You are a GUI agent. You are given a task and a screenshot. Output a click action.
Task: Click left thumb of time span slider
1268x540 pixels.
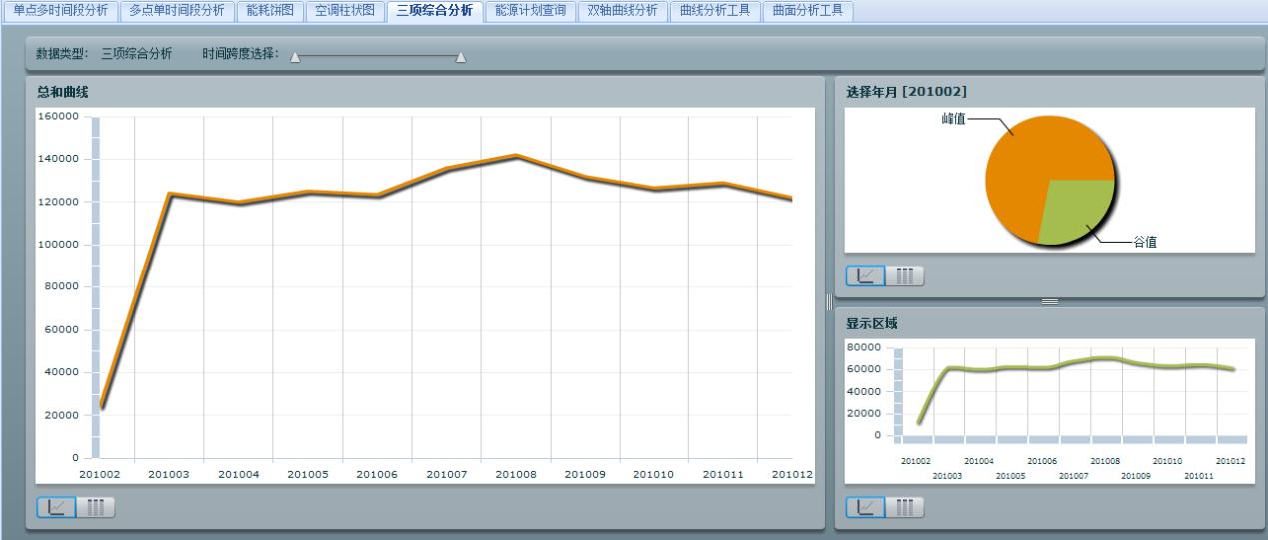(295, 56)
